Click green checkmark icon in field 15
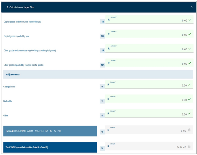The width and height of the screenshot is (197, 155). click(190, 49)
